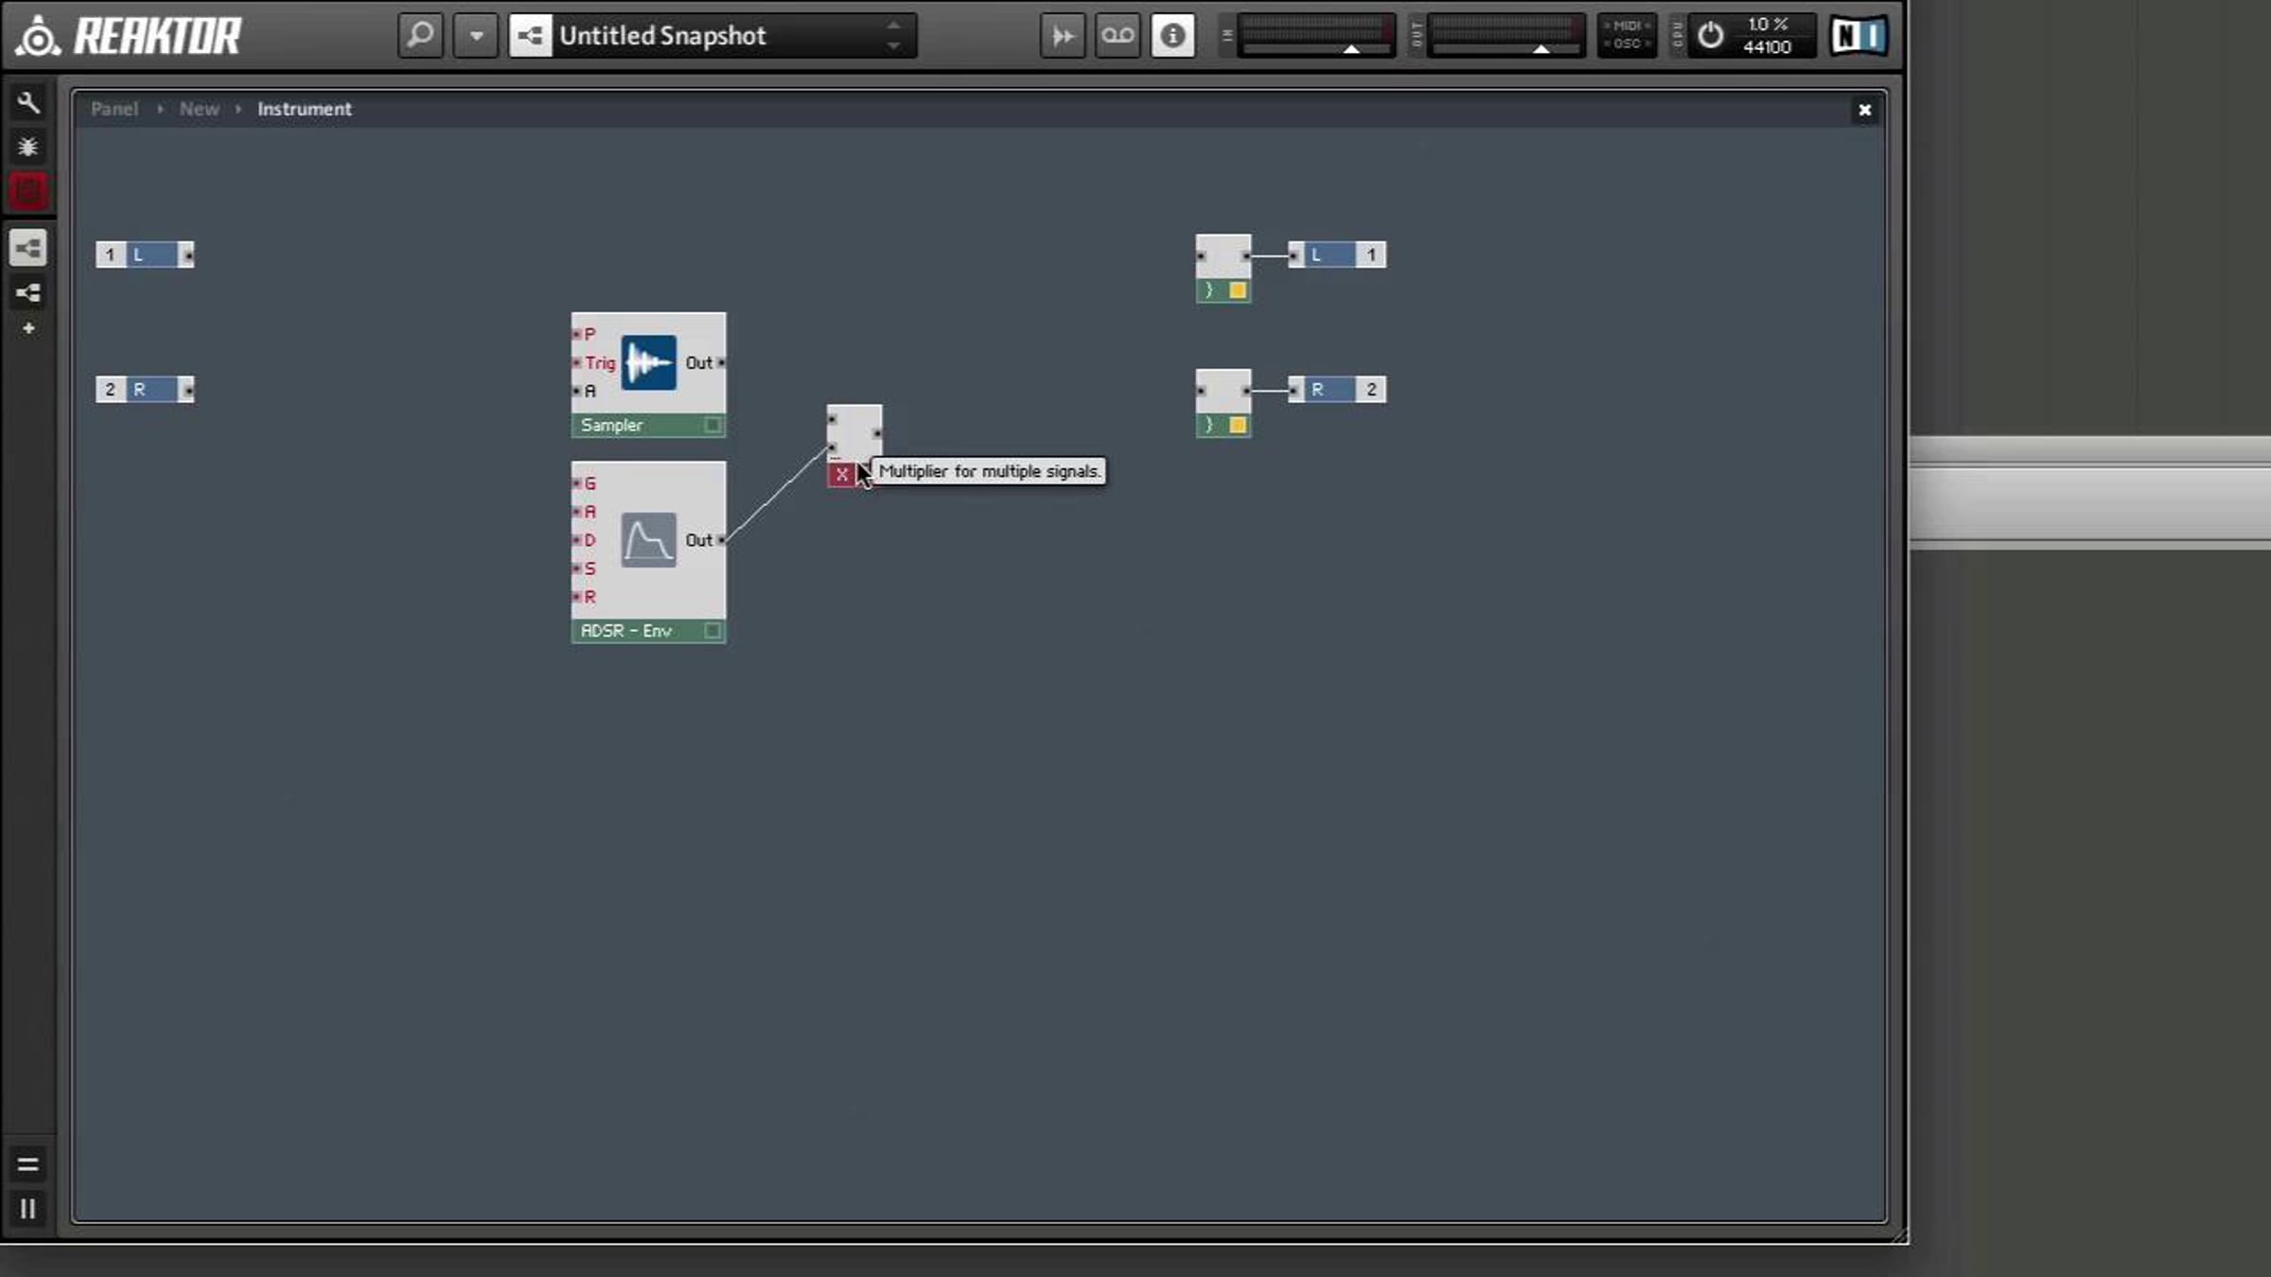The width and height of the screenshot is (2271, 1277).
Task: Click the MIDI OSC indicator
Action: [1628, 36]
